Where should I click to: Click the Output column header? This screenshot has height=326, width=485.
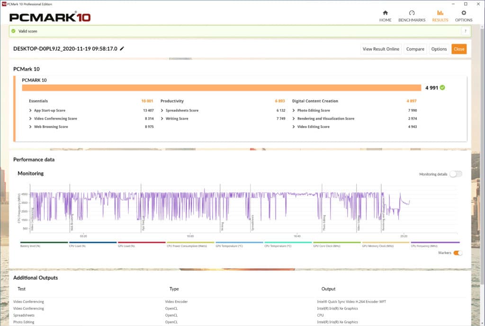click(x=328, y=289)
